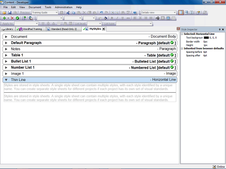Viewport: 226px width, 169px height.
Task: Toggle Strikethrough formatting
Action: (128, 18)
